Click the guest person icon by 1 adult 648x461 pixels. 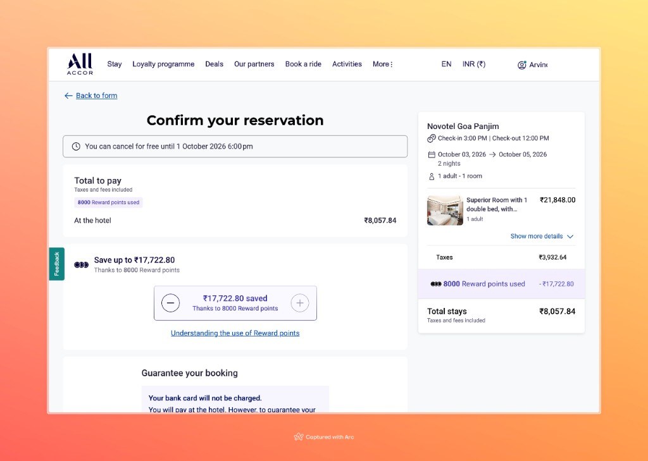[x=432, y=176]
